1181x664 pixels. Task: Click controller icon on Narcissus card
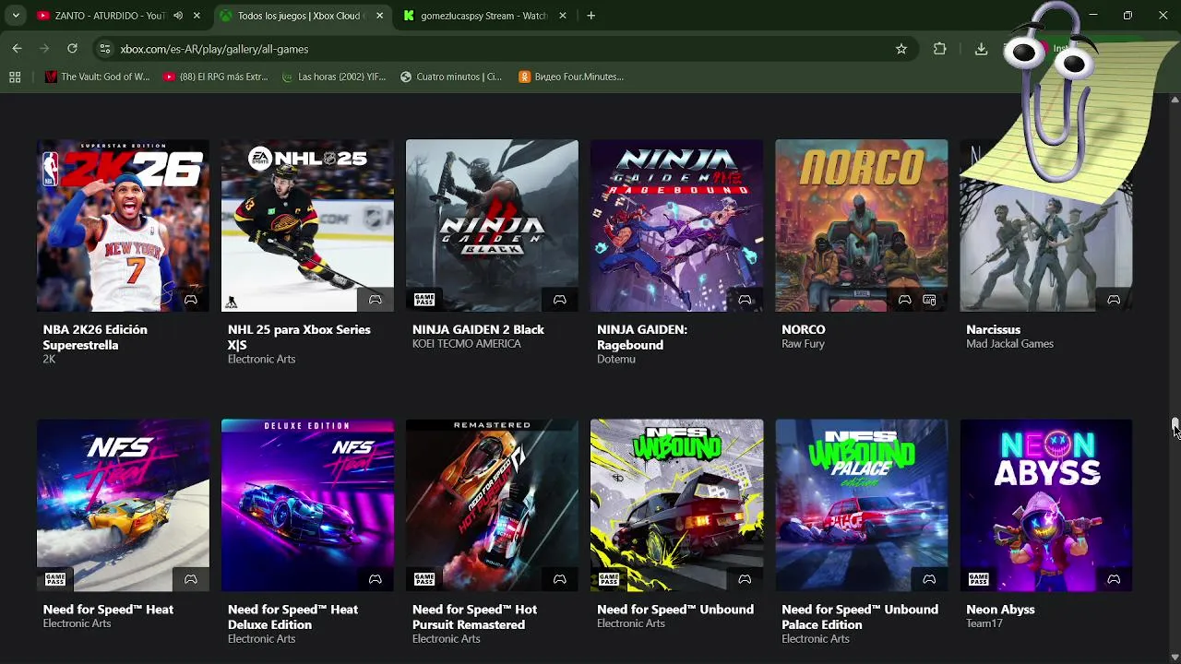[1114, 300]
